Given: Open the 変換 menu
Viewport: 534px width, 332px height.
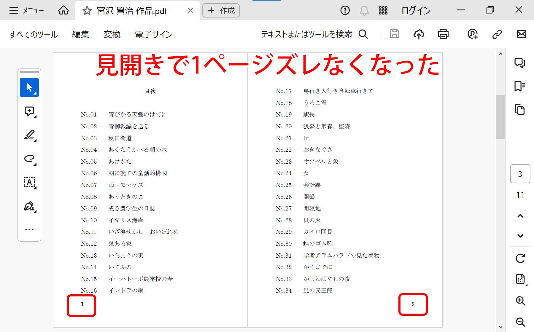Looking at the screenshot, I should [x=112, y=34].
